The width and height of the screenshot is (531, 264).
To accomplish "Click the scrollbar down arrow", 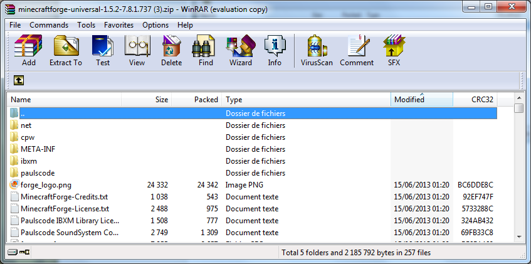I will click(x=519, y=237).
